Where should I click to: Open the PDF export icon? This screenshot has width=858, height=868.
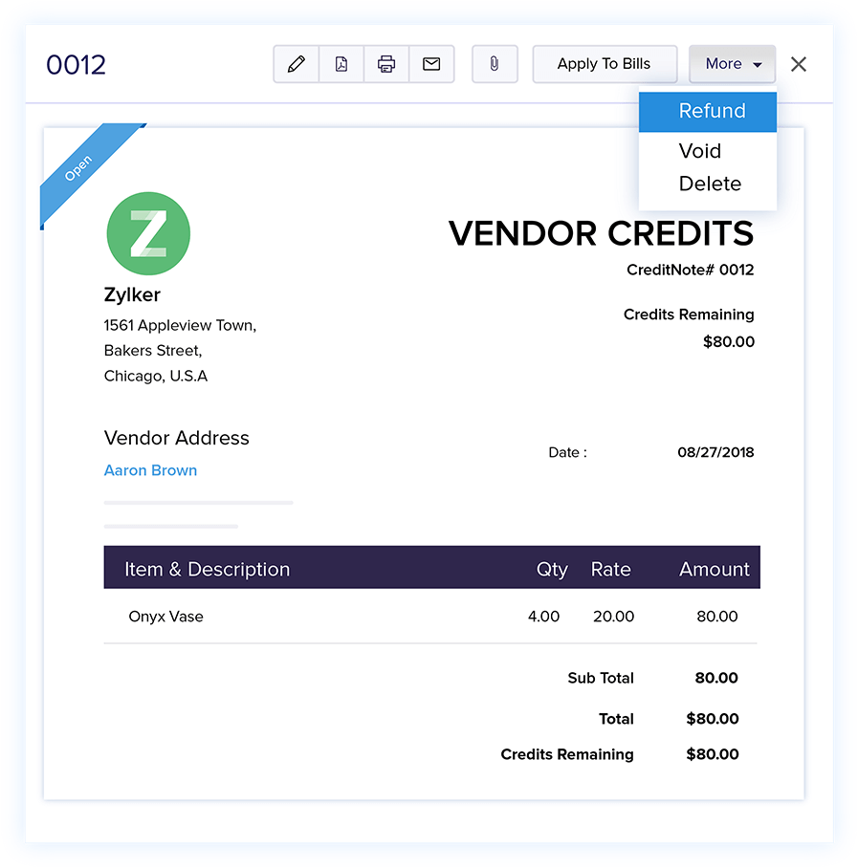341,64
